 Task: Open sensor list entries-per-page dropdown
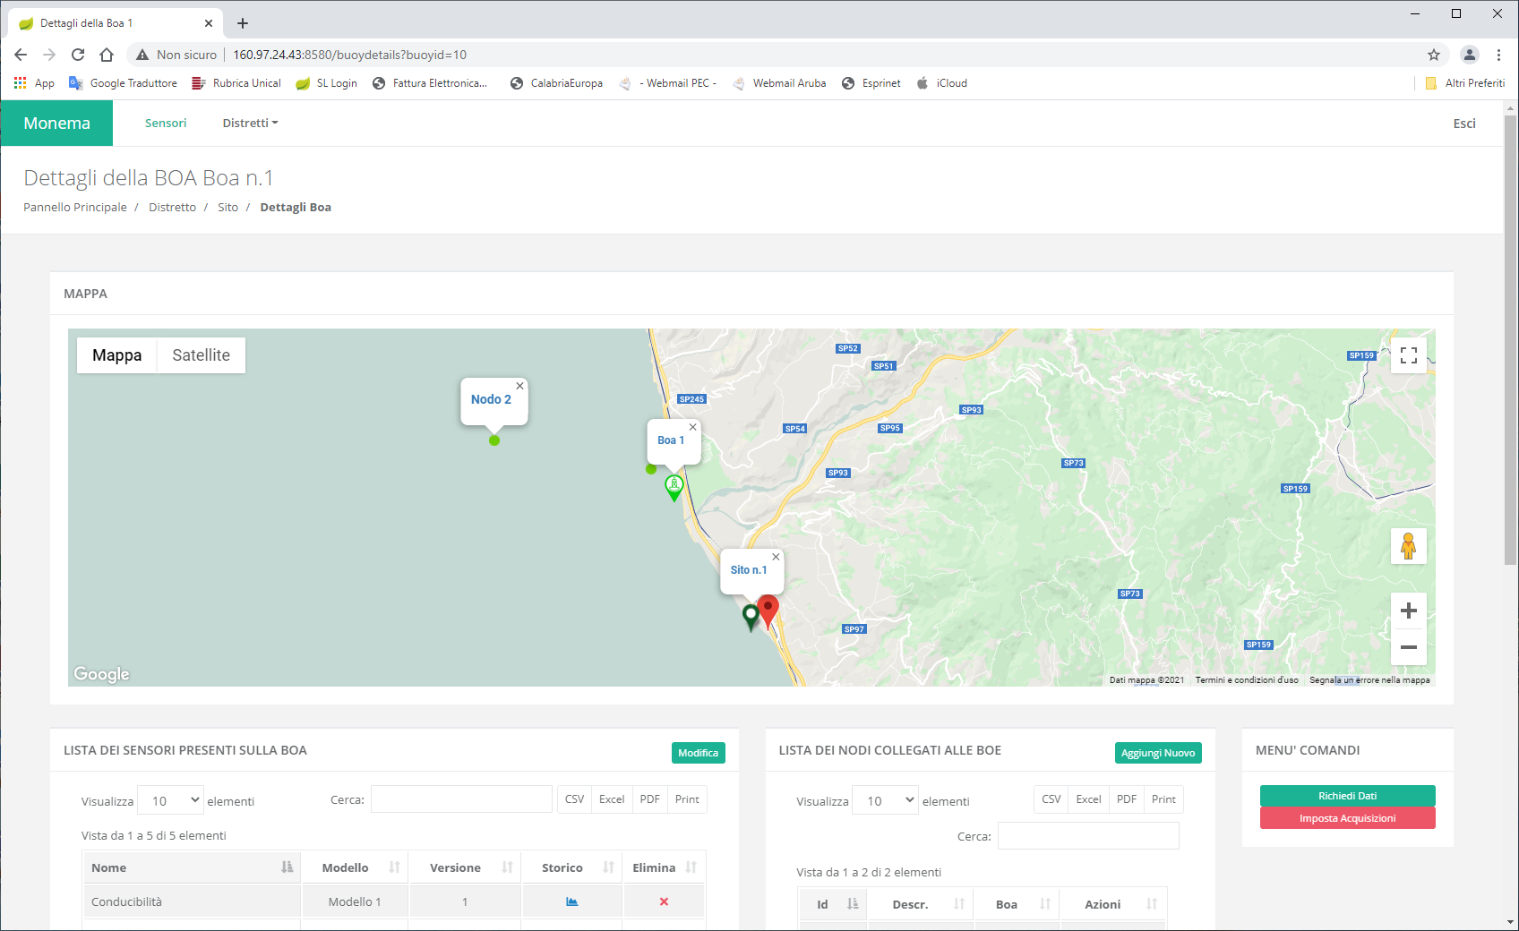tap(170, 800)
